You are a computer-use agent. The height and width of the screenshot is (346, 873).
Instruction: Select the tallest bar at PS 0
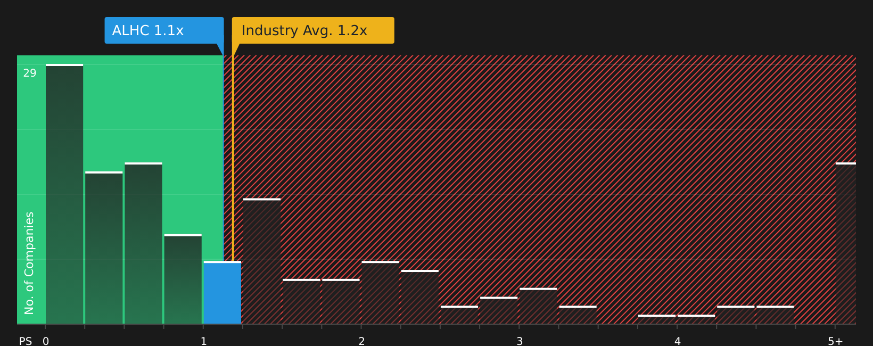[64, 194]
